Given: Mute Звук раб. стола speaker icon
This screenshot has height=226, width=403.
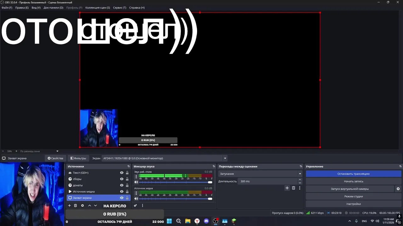Looking at the screenshot, I should click(136, 182).
